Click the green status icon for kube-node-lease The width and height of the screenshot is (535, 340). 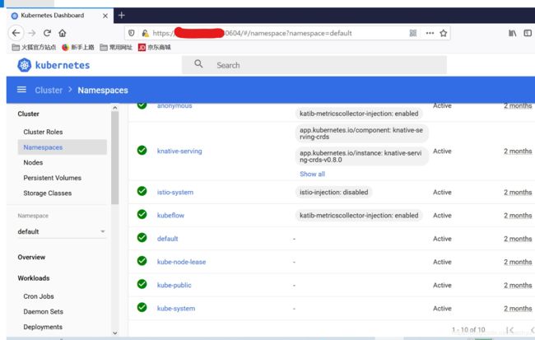point(142,261)
